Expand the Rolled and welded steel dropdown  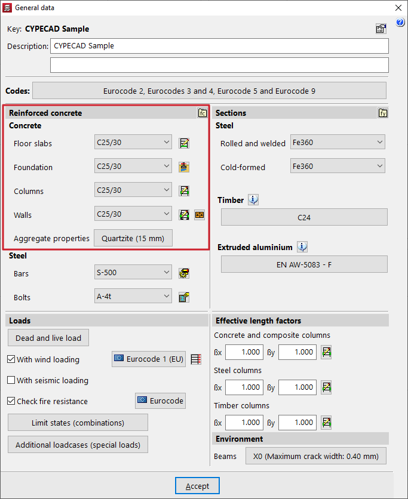337,143
